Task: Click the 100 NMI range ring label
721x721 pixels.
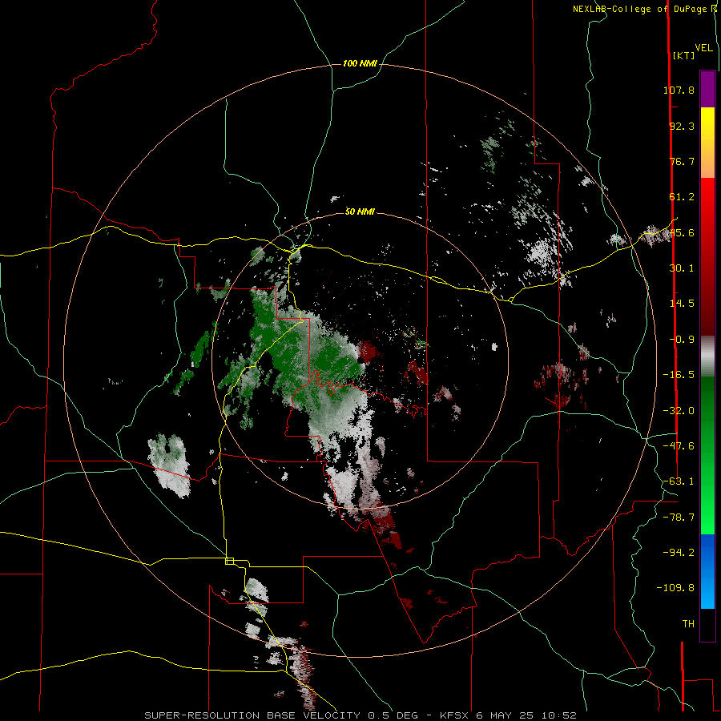Action: [360, 63]
